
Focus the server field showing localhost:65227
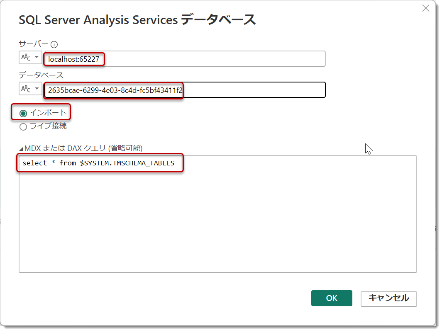coord(185,59)
